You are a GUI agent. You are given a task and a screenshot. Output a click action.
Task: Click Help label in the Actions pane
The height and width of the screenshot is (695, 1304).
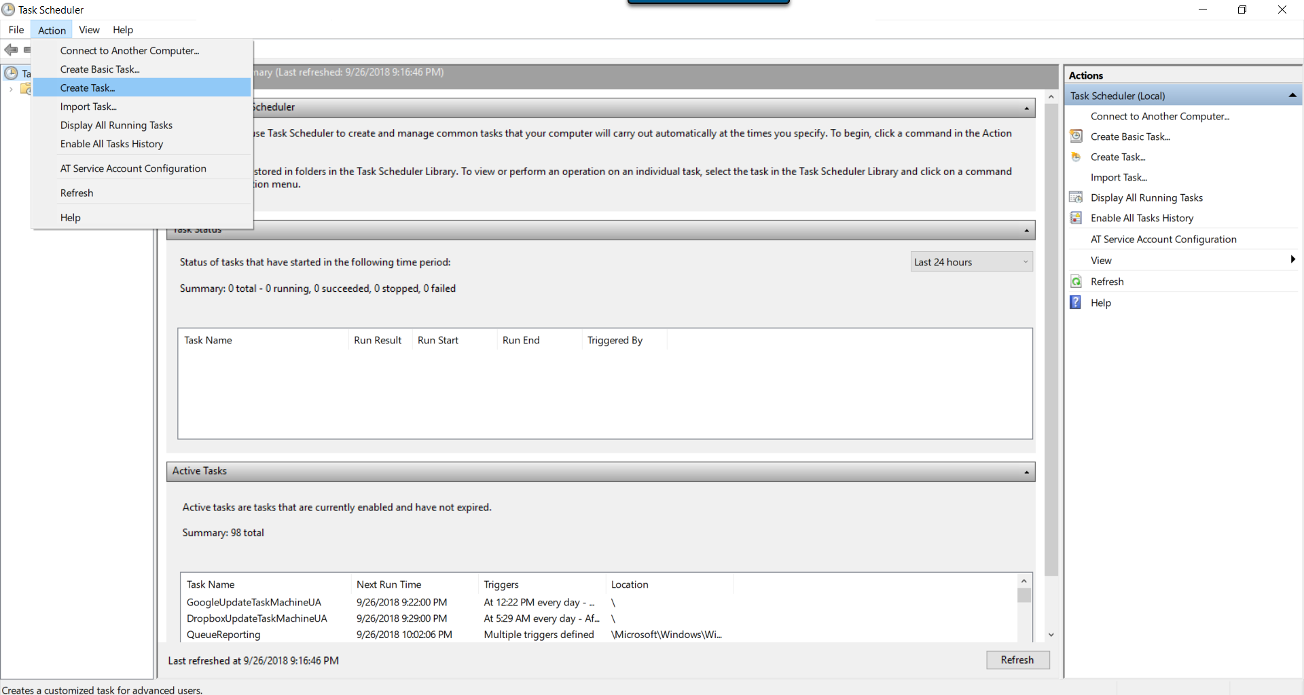[x=1101, y=303]
